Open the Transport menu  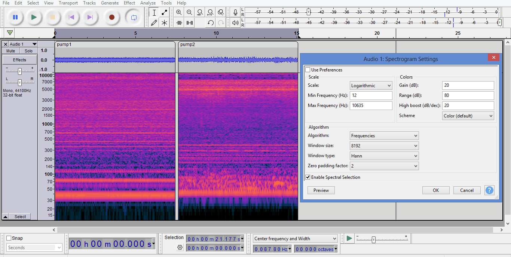(68, 3)
